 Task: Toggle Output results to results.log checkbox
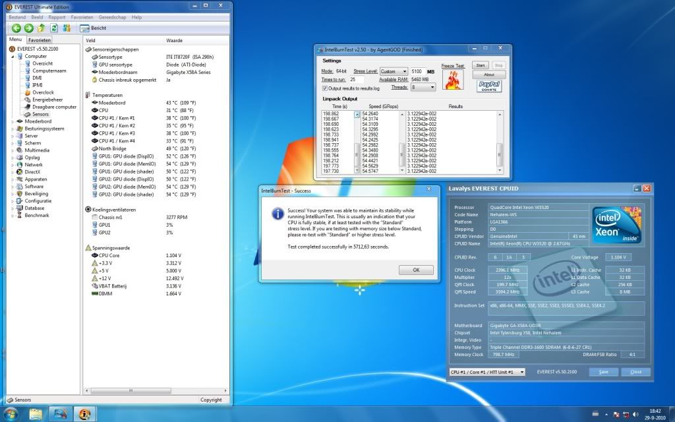(x=324, y=88)
